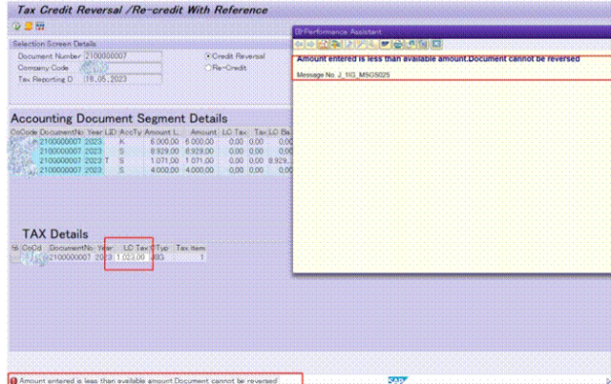
Task: Click DocumentNo header in Accounting Document table
Action: tap(61, 132)
